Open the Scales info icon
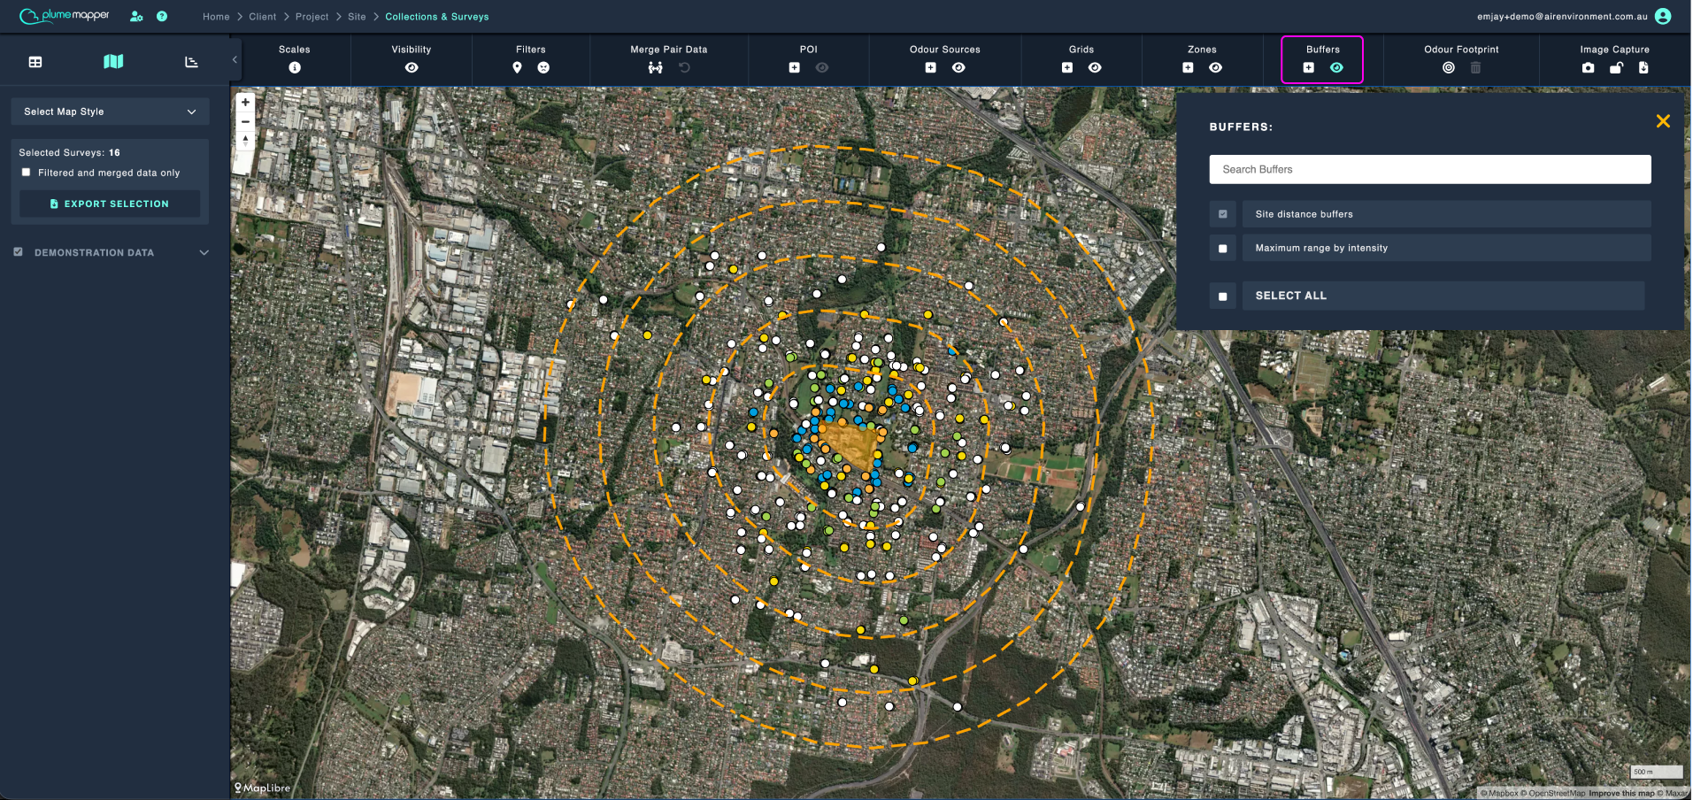The height and width of the screenshot is (800, 1693). click(295, 67)
